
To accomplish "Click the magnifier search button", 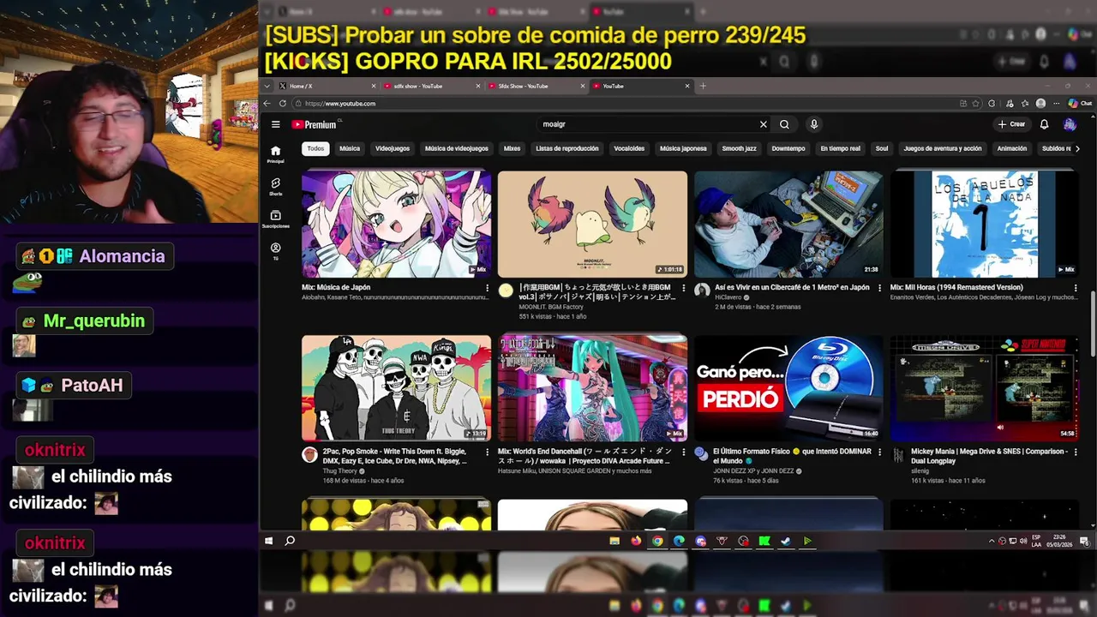I will 784,124.
